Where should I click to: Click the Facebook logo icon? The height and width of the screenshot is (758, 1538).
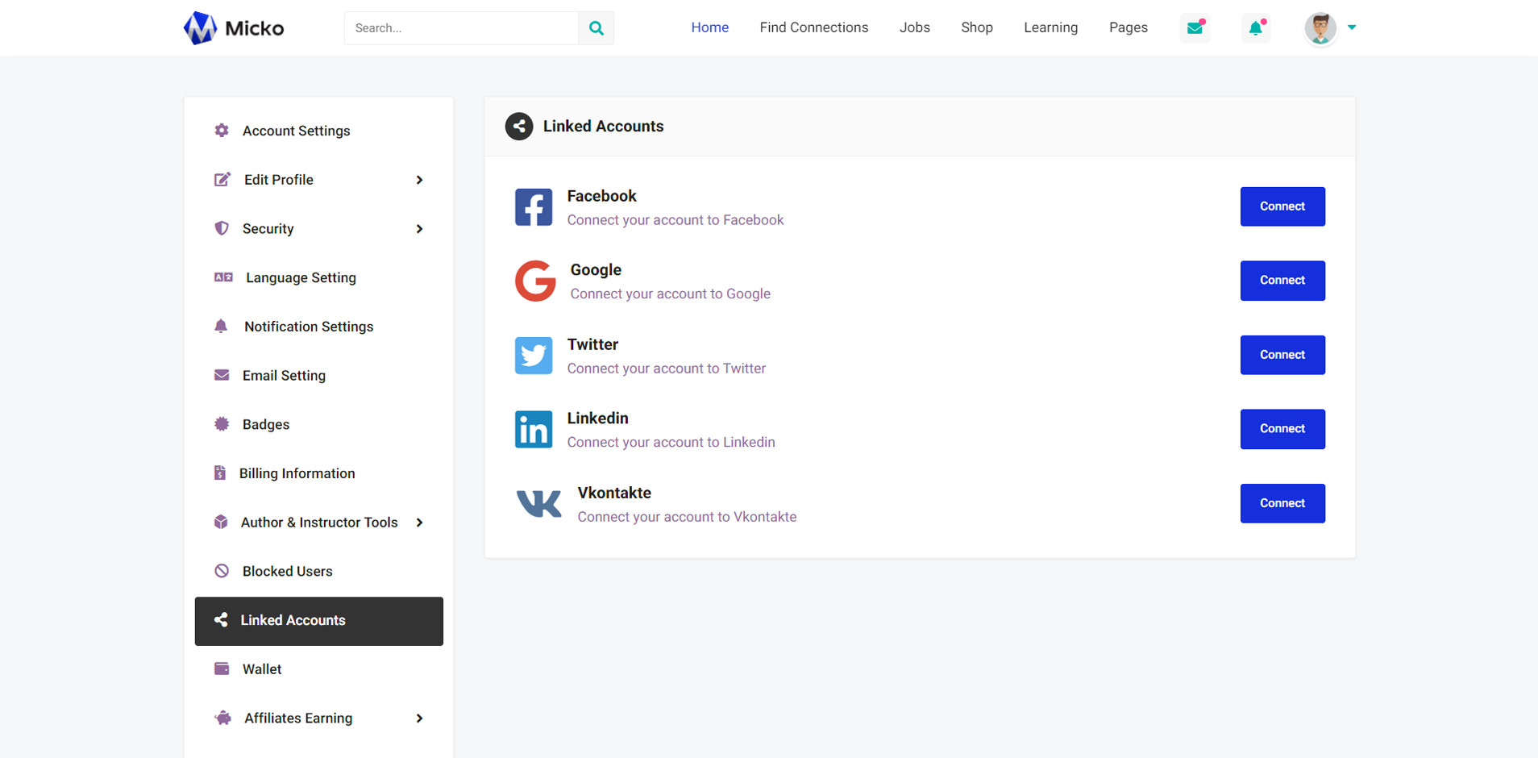tap(534, 207)
